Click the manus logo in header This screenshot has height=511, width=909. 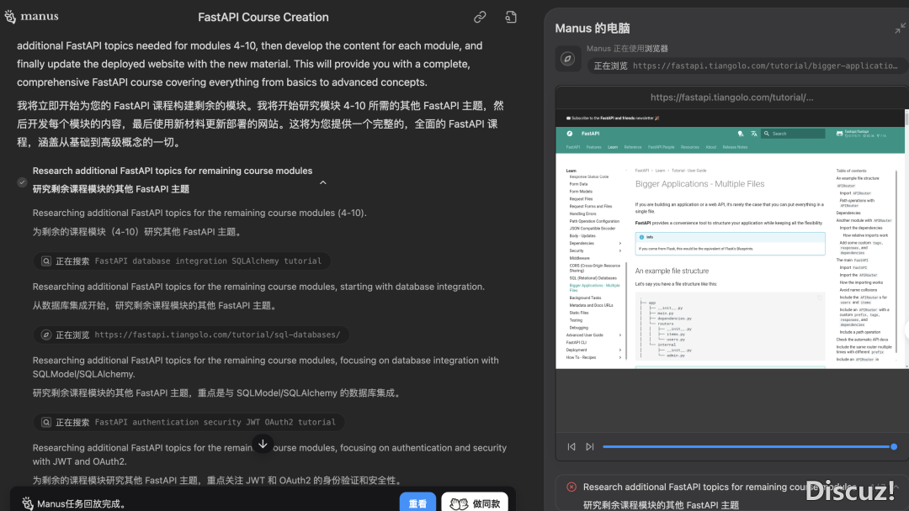[x=32, y=17]
